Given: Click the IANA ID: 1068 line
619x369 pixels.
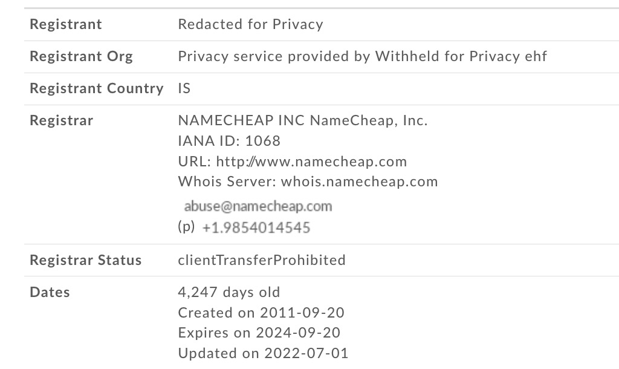Looking at the screenshot, I should click(x=229, y=141).
